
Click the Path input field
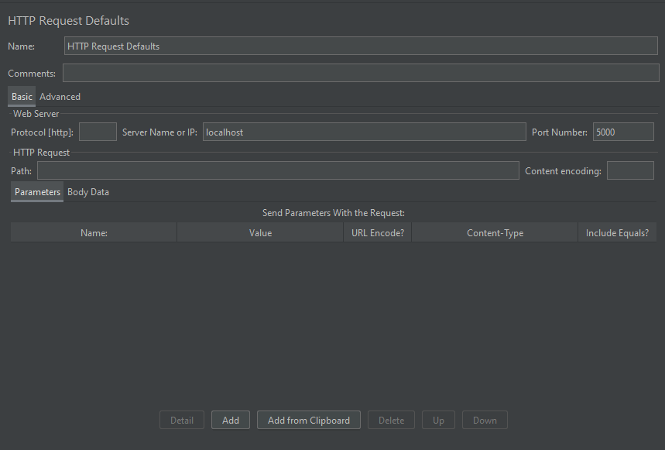pyautogui.click(x=278, y=170)
